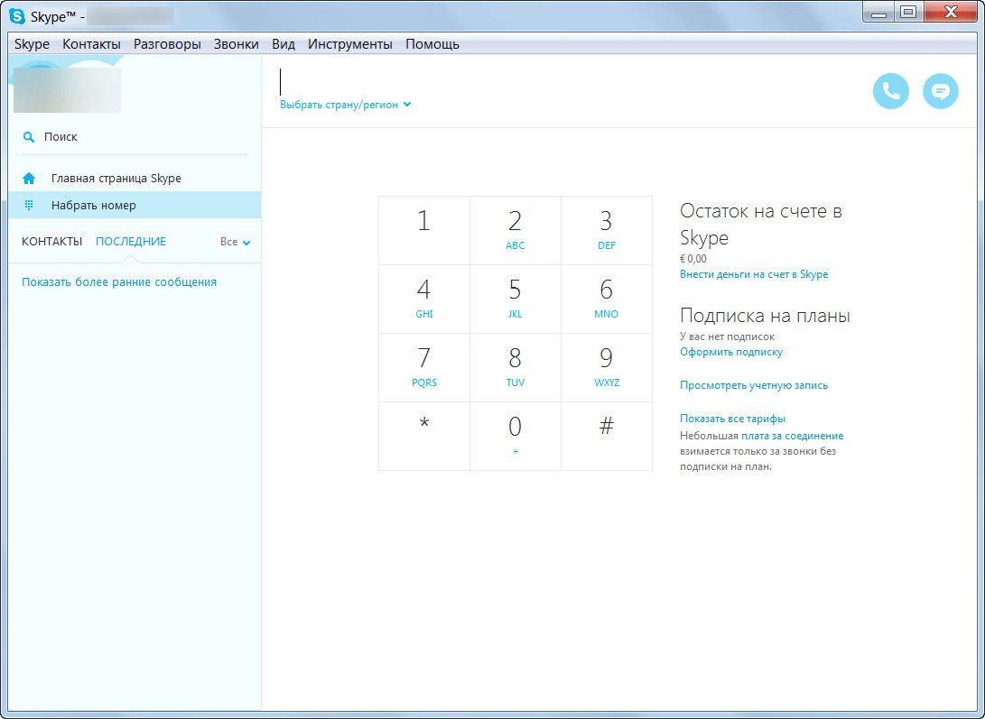Open the Skype menu
Screen dimensions: 985x719
click(32, 44)
